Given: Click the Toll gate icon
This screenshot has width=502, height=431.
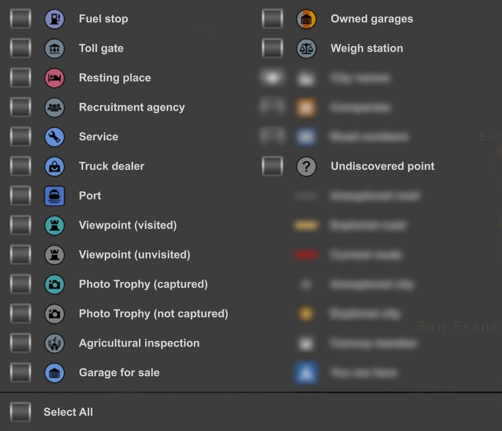Looking at the screenshot, I should coord(54,49).
